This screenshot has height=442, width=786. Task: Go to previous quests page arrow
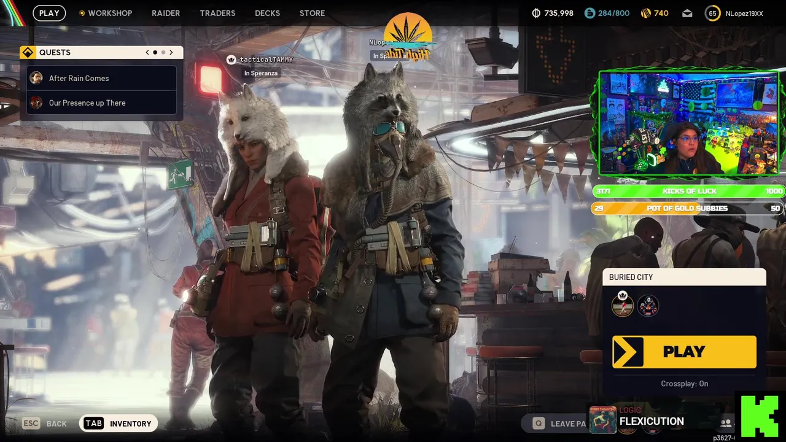(147, 52)
